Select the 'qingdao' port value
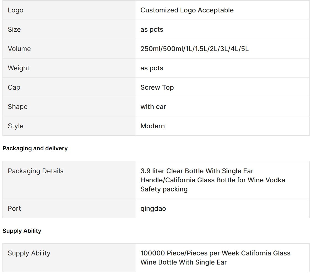Viewport: 317px width, 275px height. [153, 209]
